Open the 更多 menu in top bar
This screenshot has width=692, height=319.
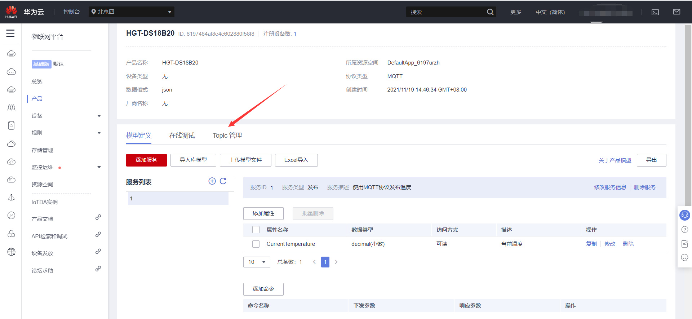pos(516,12)
